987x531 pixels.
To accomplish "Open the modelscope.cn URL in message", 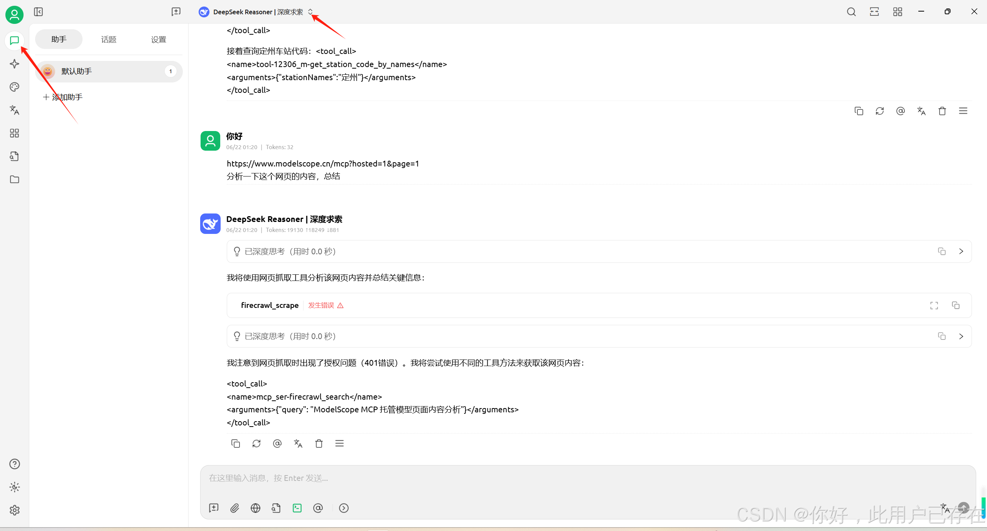I will pyautogui.click(x=323, y=163).
